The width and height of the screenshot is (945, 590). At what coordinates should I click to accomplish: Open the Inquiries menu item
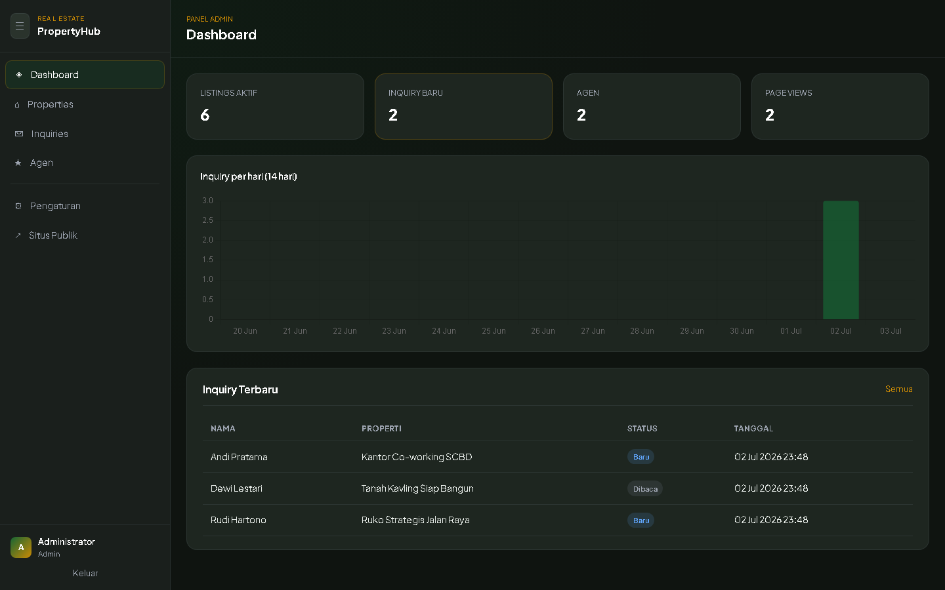85,134
